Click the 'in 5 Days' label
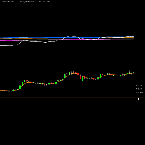Viewport: 145px width, 145px height. [139, 93]
